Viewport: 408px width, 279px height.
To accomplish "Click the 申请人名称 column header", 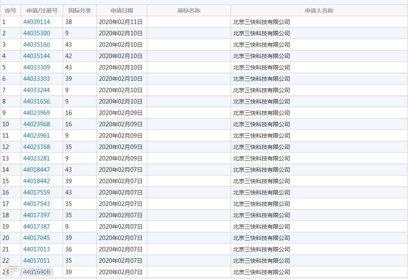I will pyautogui.click(x=319, y=11).
